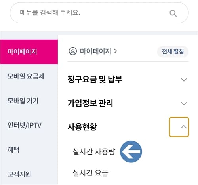Click the blue left arrow circle icon
The image size is (198, 185).
[131, 151]
